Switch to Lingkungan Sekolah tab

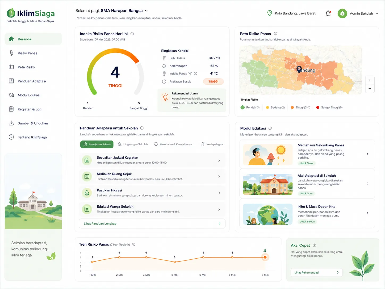point(133,144)
